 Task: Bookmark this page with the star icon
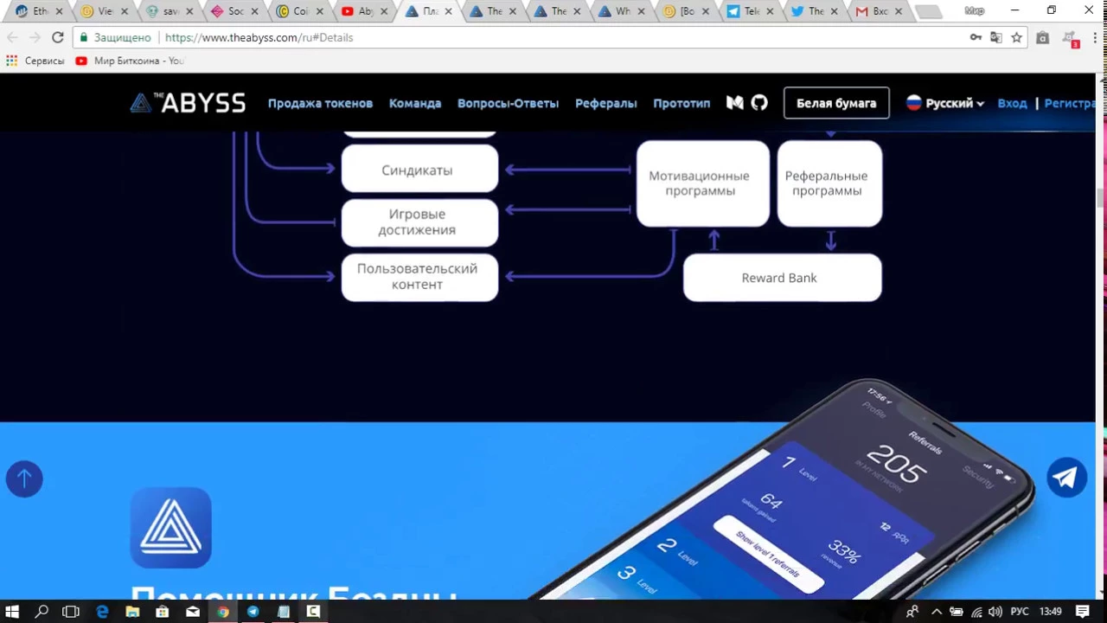[x=1017, y=37]
